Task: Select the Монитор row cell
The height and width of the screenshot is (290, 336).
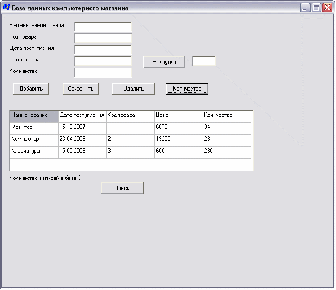Action: tap(34, 128)
